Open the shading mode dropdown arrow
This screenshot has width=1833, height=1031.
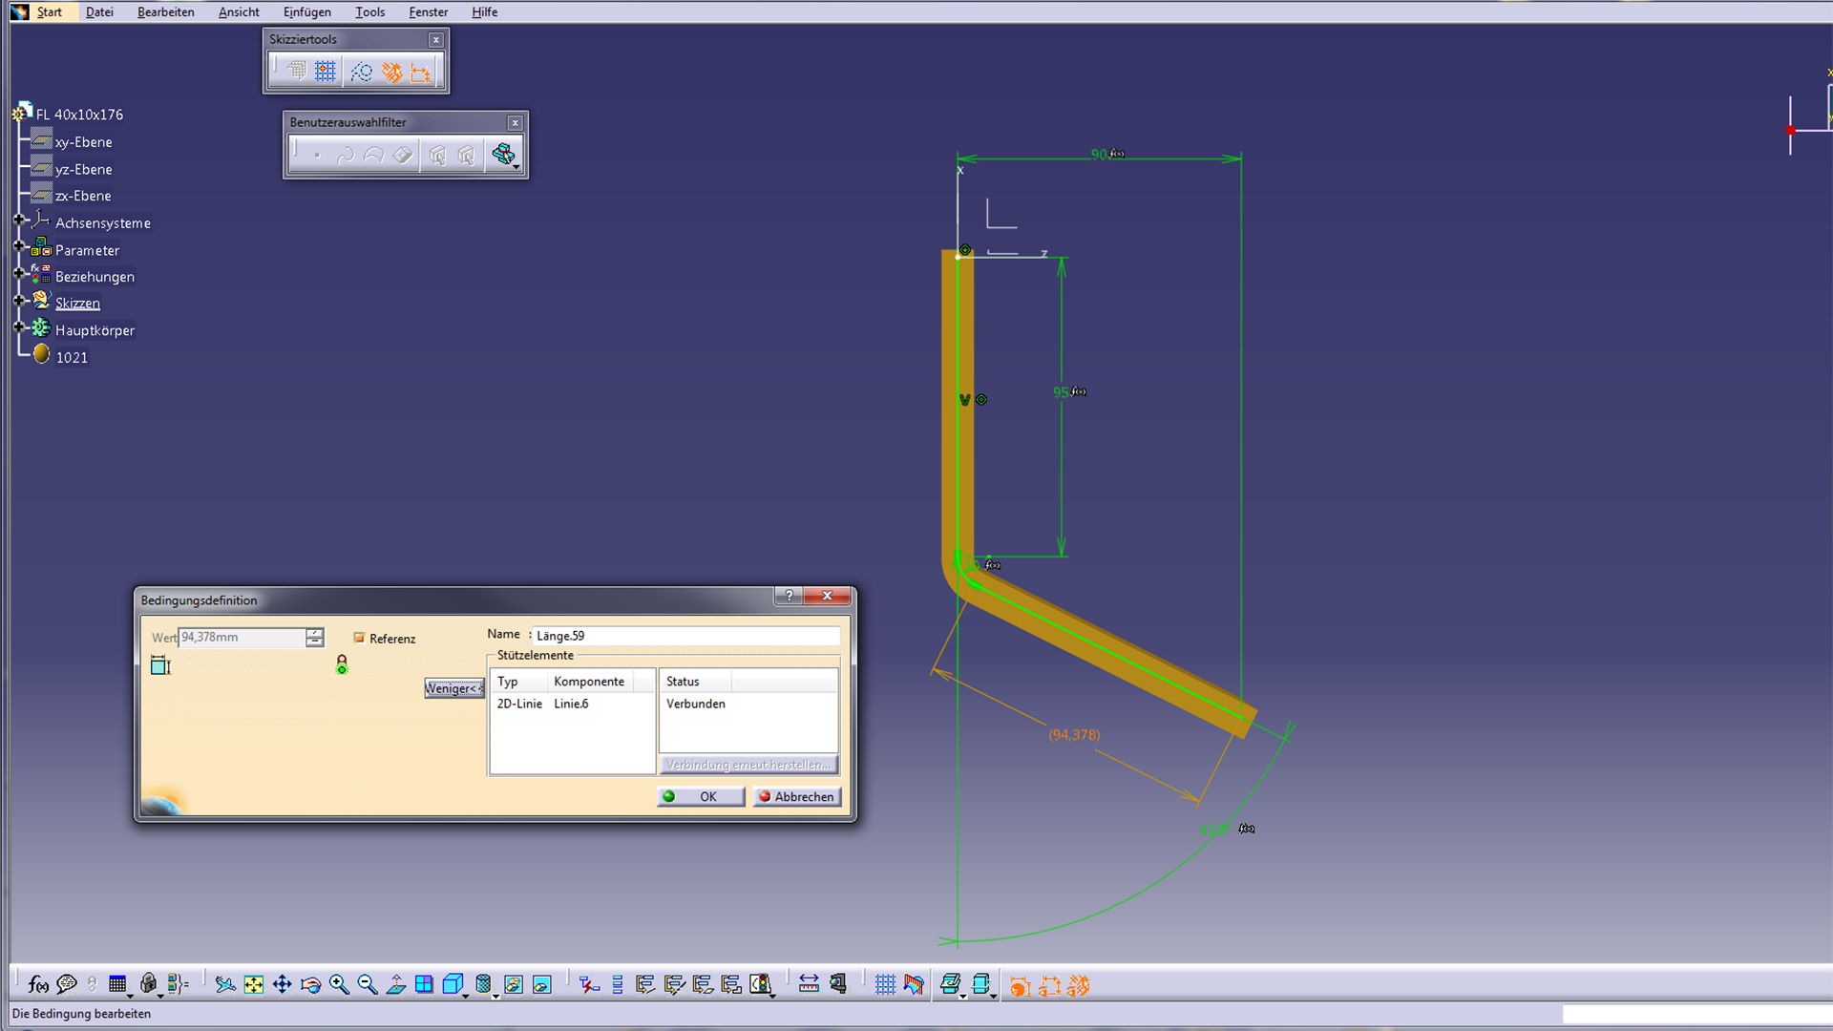495,996
